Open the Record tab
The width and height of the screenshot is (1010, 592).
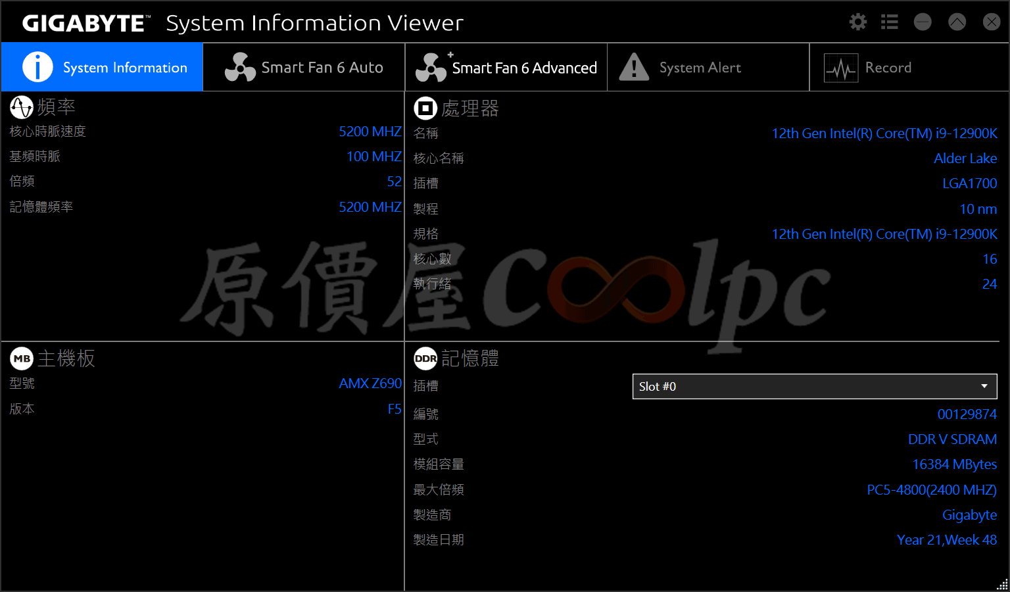pos(909,67)
